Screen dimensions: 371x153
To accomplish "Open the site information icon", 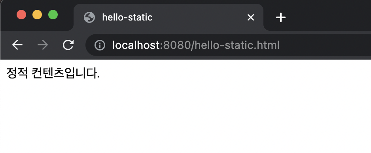I will 100,45.
